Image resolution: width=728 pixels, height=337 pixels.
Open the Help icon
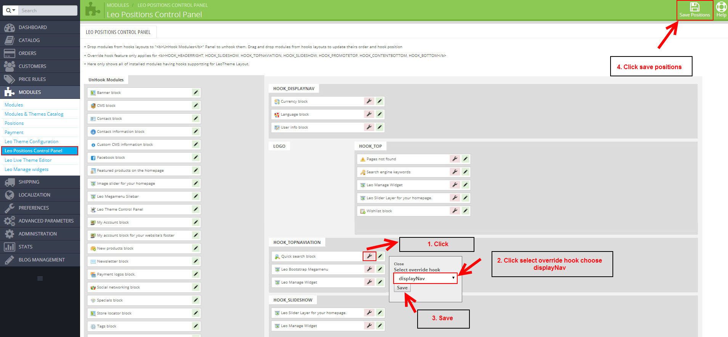click(721, 10)
